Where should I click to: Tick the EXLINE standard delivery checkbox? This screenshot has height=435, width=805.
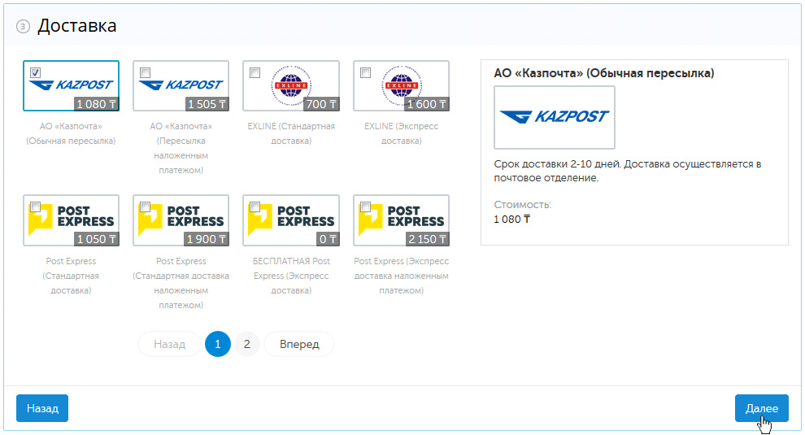tap(255, 73)
